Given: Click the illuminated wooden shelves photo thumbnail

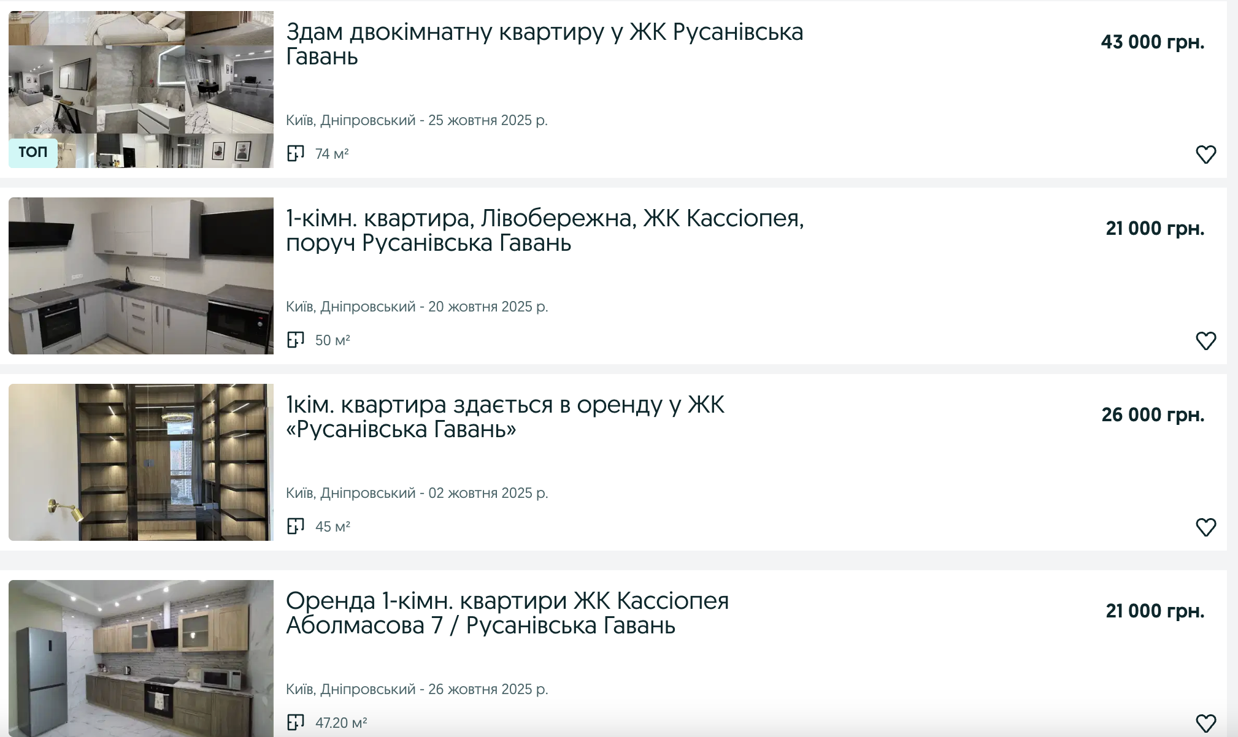Looking at the screenshot, I should coord(141,462).
